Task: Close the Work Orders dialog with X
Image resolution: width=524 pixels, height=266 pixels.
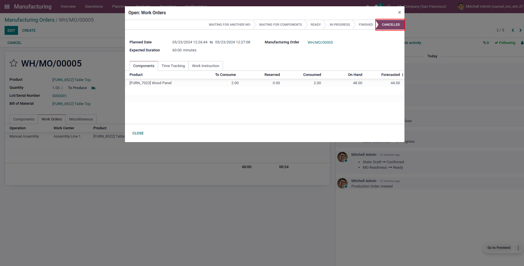Action: click(x=399, y=12)
